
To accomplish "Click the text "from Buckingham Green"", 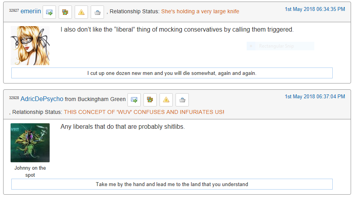I will tap(95, 99).
